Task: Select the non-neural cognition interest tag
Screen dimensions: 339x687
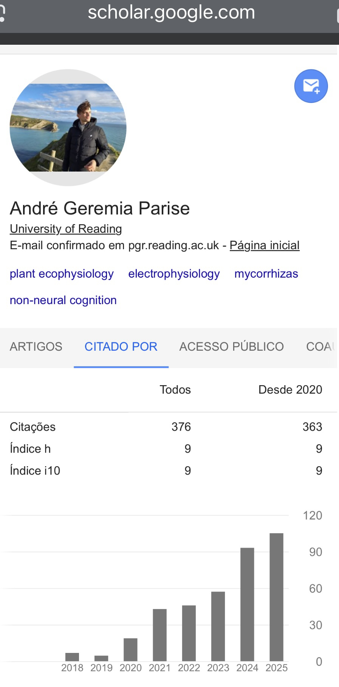Action: (x=63, y=300)
